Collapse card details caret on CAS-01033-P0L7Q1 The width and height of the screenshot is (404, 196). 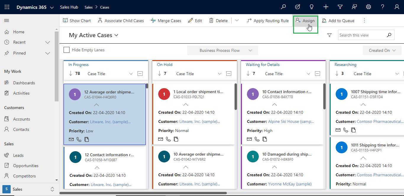(186, 105)
